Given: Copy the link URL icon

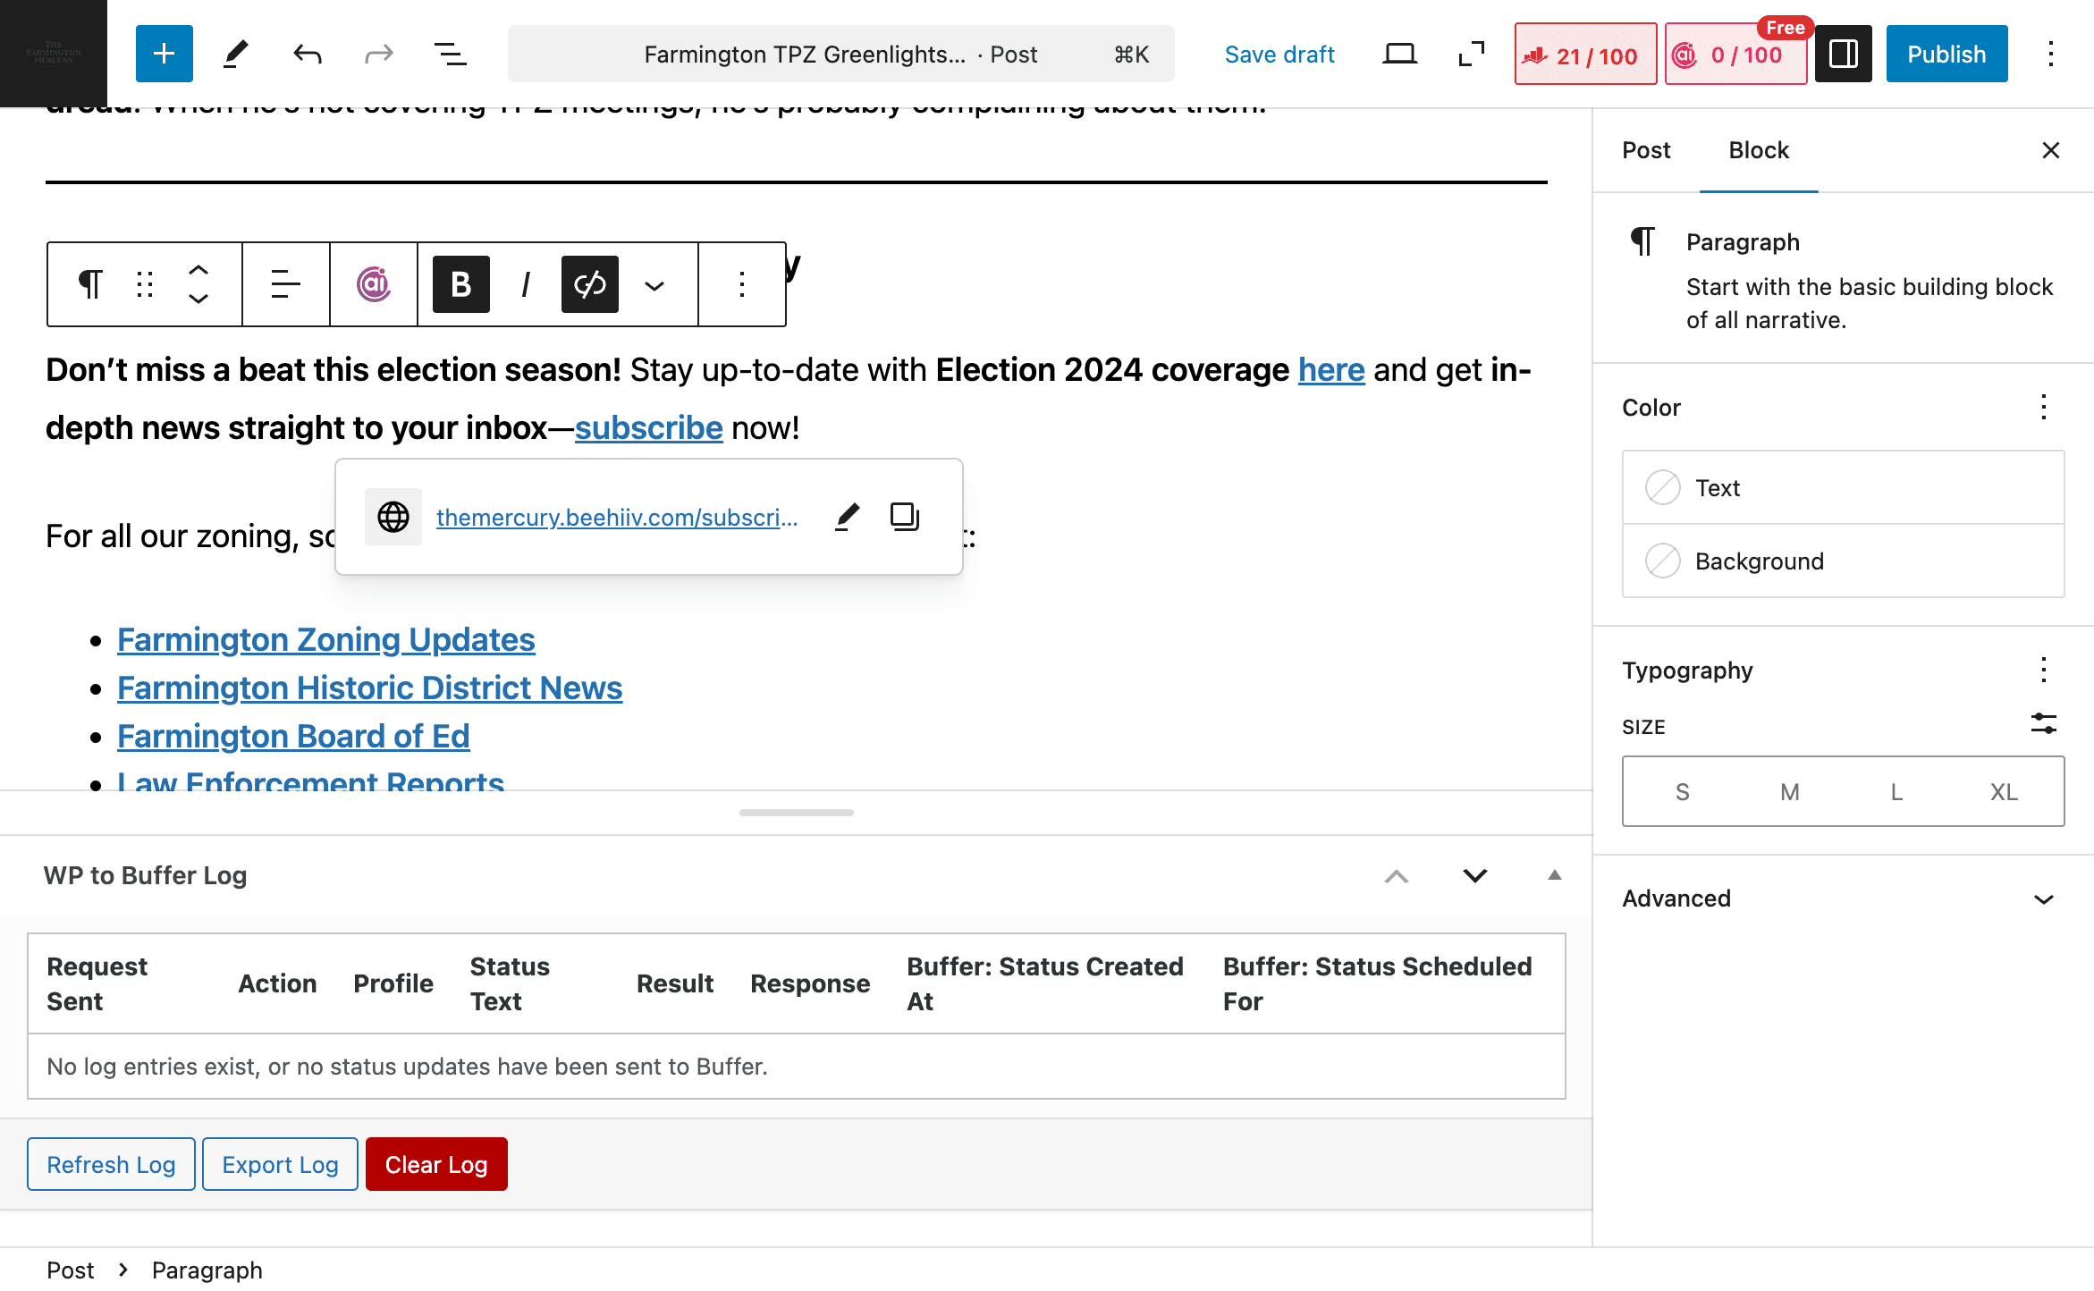Looking at the screenshot, I should 905,517.
